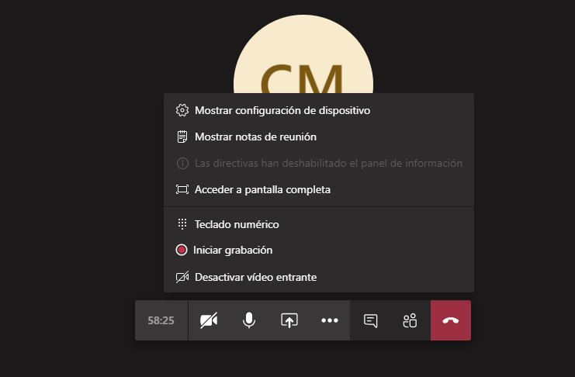Disable incoming video with "Desactivar vídeo entrante"
Image resolution: width=575 pixels, height=377 pixels.
coord(255,277)
